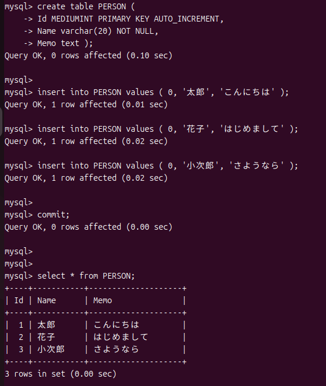Click the 'Id' column header in result table
Image resolution: width=326 pixels, height=386 pixels.
(19, 300)
